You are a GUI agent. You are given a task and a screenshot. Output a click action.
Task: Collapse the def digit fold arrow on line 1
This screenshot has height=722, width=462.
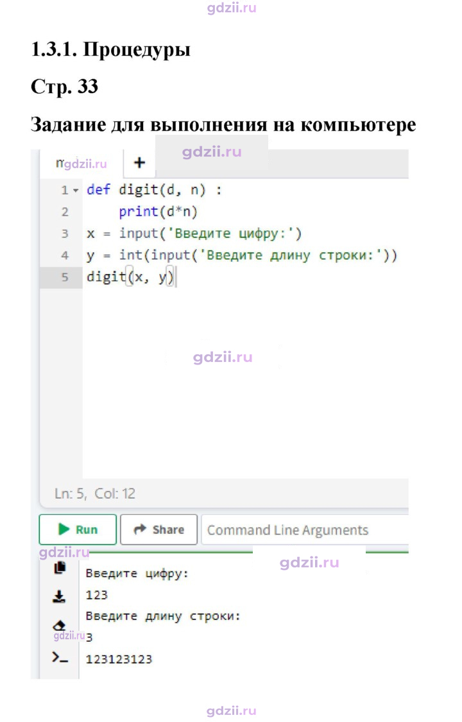pos(76,190)
